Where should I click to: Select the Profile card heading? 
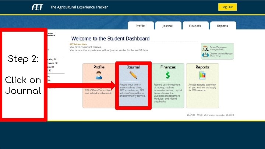pos(99,67)
